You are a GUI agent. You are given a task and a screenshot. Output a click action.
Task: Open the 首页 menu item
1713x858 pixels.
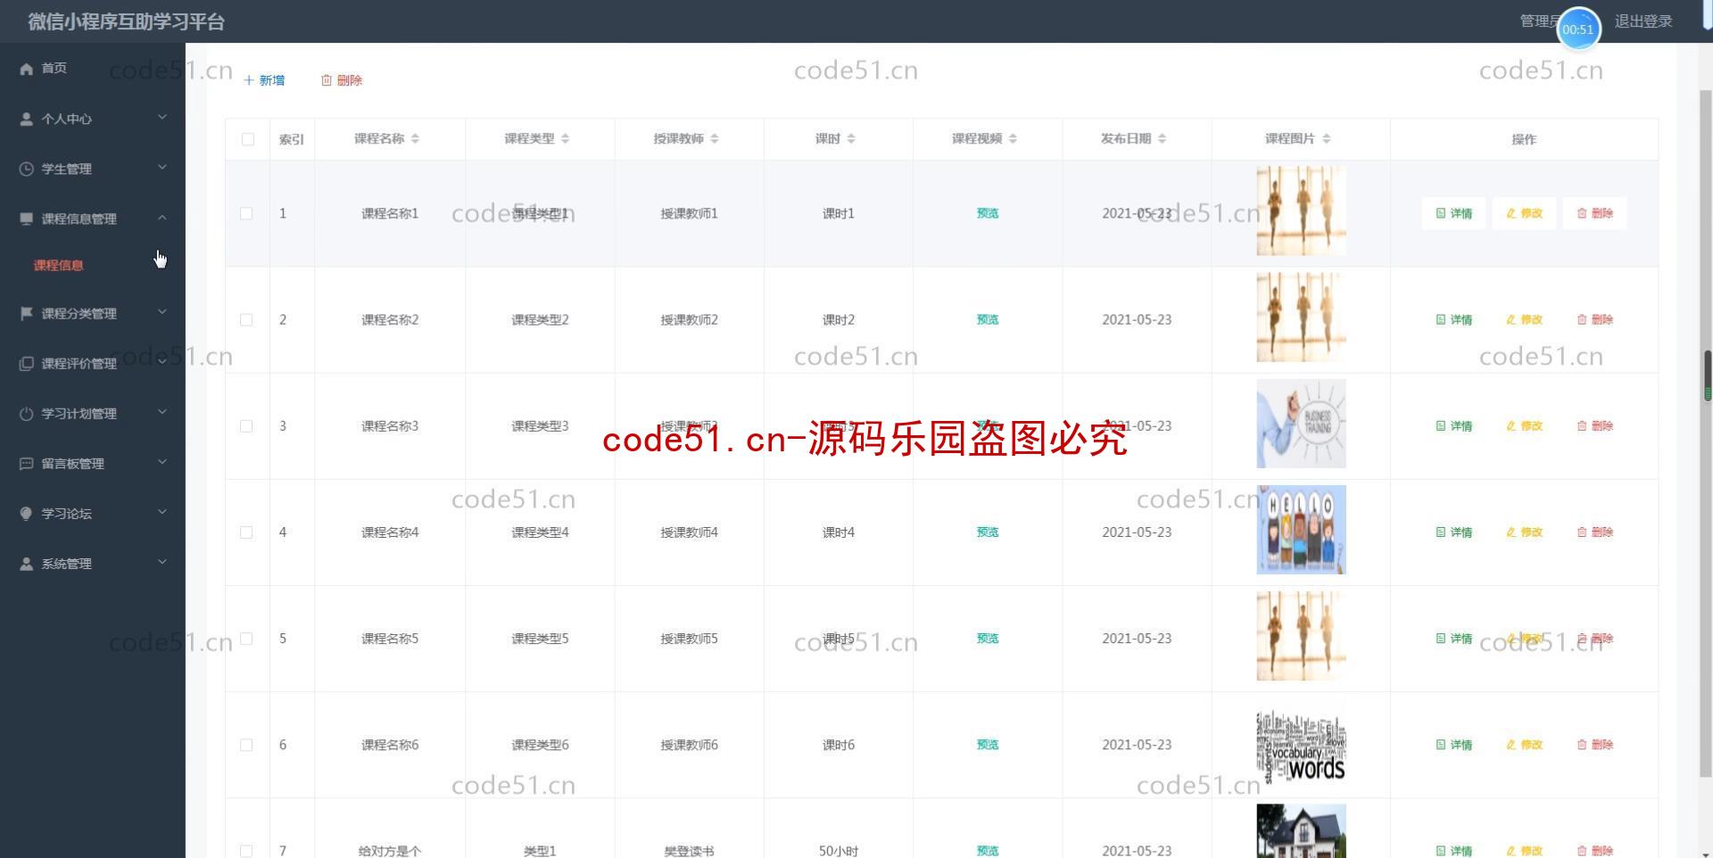(93, 69)
